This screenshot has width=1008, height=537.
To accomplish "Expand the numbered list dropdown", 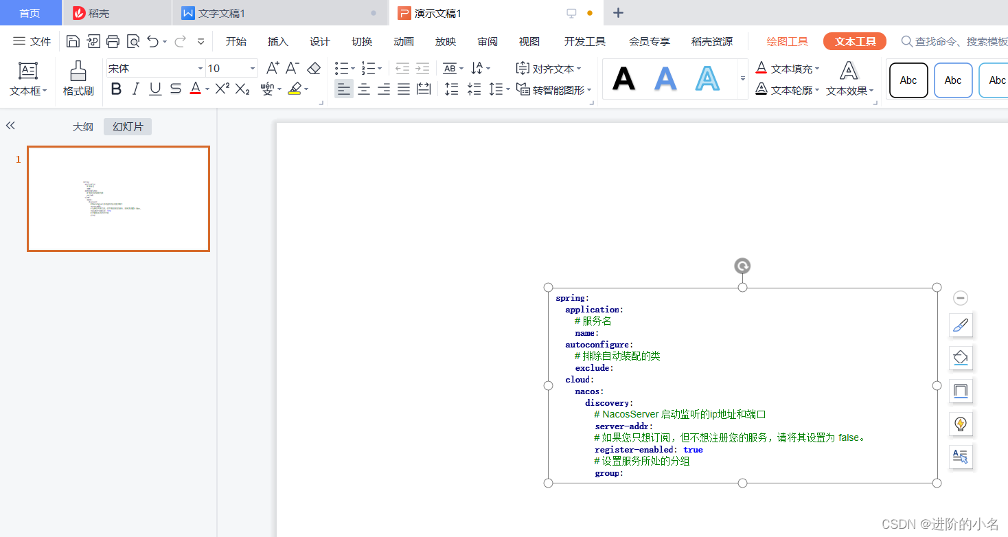I will tap(380, 68).
